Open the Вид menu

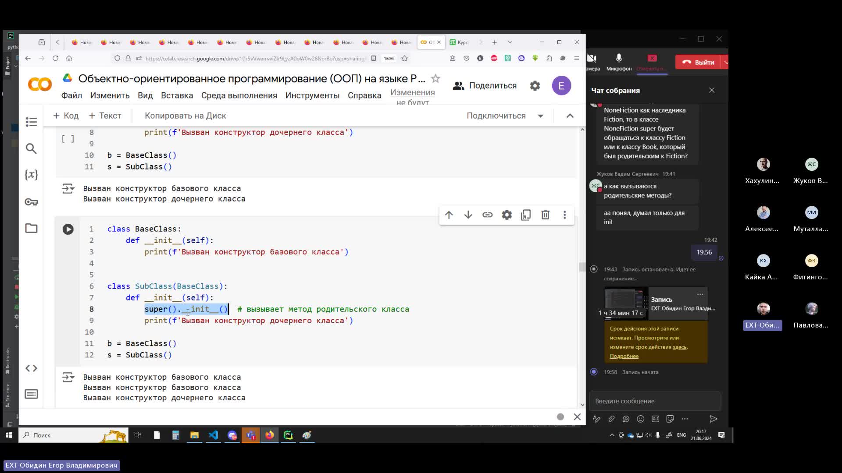pyautogui.click(x=145, y=95)
